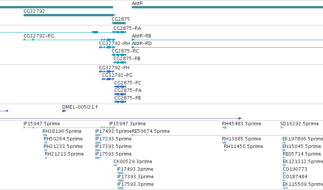Select the IP15947.5prime EST label
Viewport: 323px width, 190px height.
[x=42, y=124]
